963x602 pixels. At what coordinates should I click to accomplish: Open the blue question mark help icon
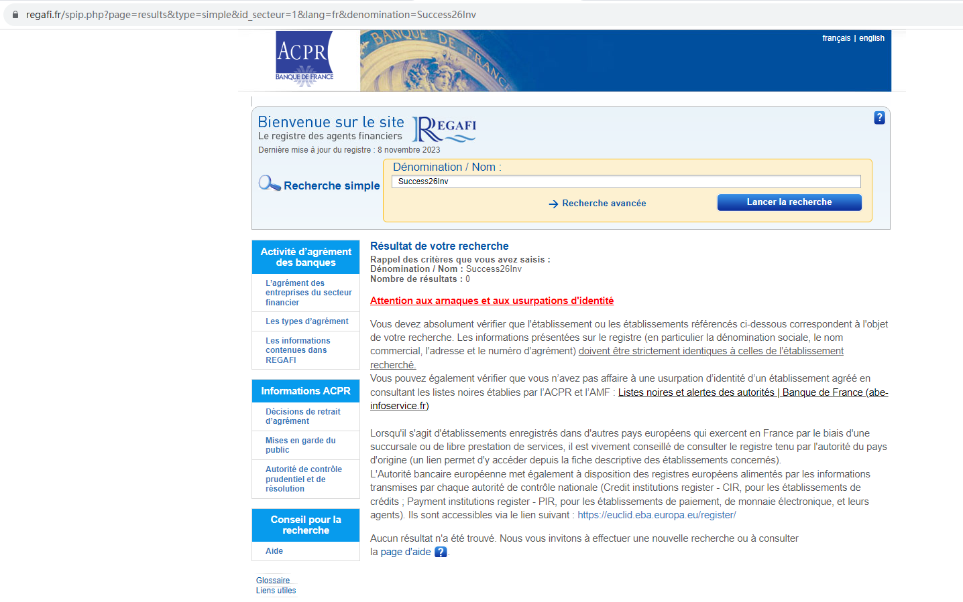pyautogui.click(x=879, y=118)
